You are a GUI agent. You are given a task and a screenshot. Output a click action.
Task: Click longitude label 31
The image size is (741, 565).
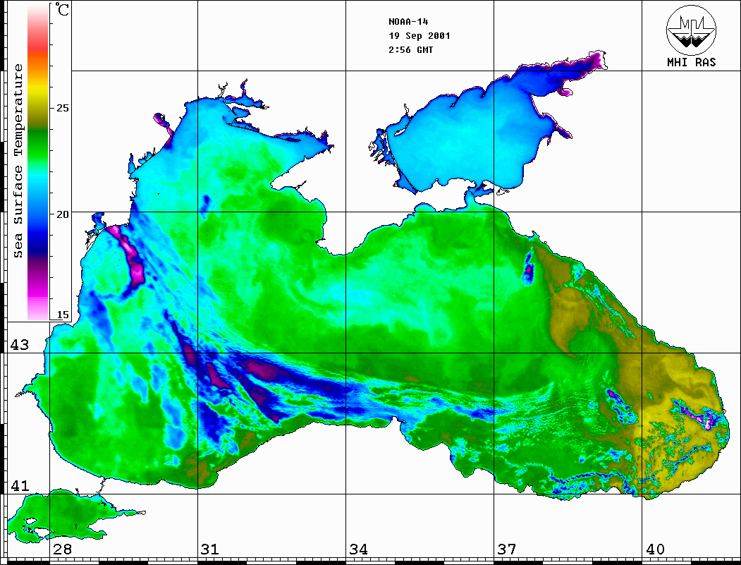click(210, 549)
